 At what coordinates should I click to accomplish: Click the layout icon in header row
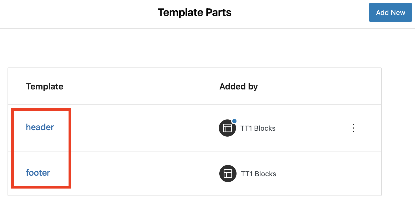click(x=227, y=128)
